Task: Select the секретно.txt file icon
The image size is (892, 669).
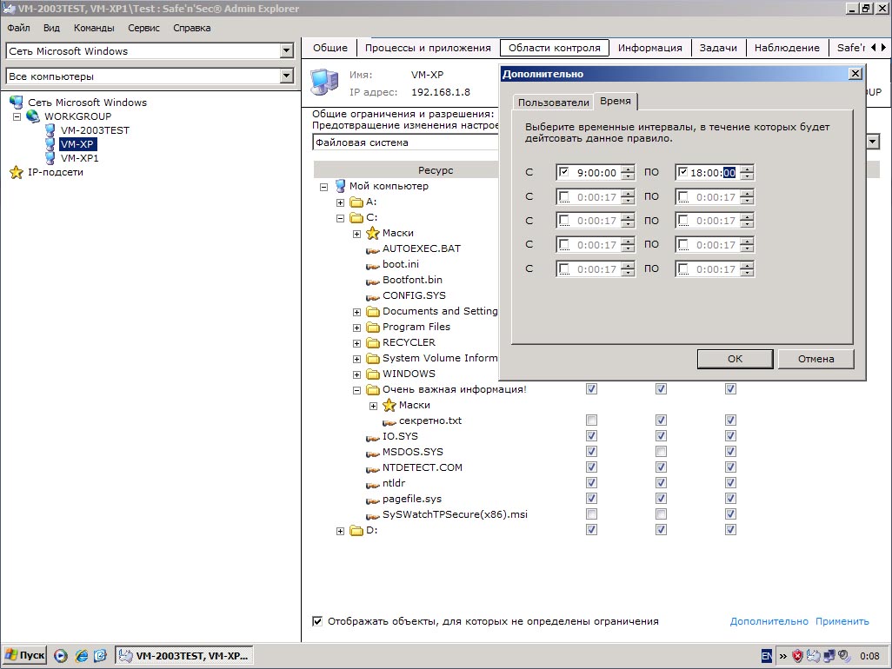Action: (389, 421)
